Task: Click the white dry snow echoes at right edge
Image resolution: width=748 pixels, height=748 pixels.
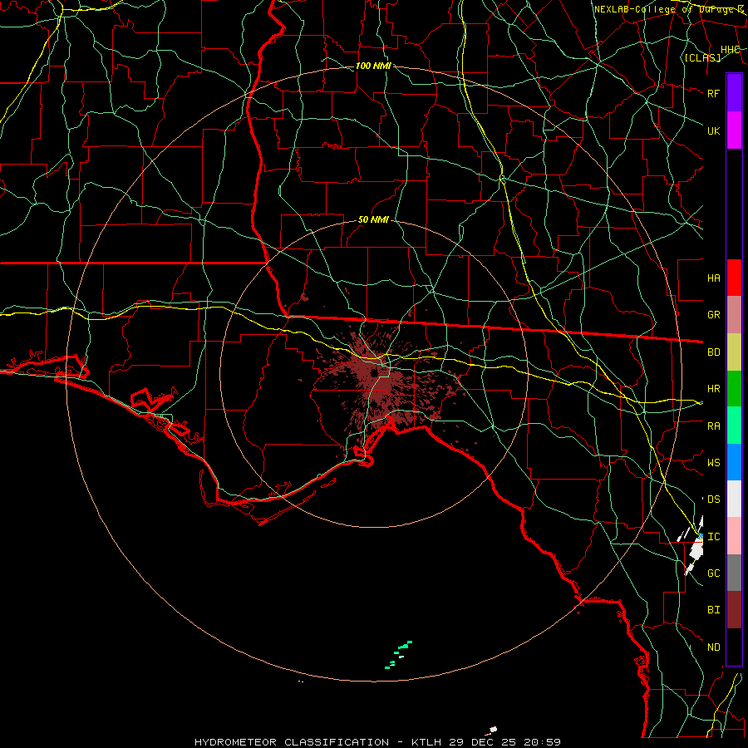Action: 692,544
